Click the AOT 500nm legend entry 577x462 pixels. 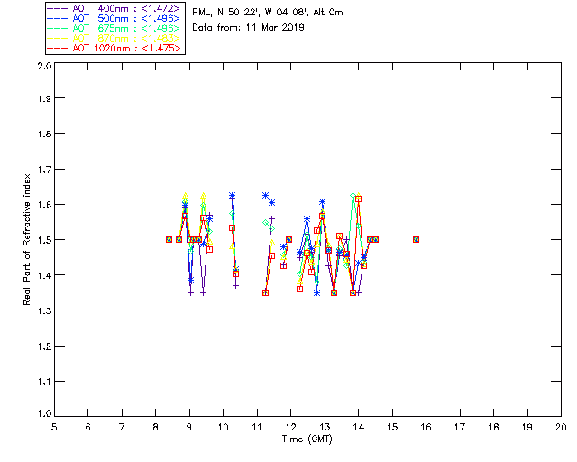coord(114,18)
